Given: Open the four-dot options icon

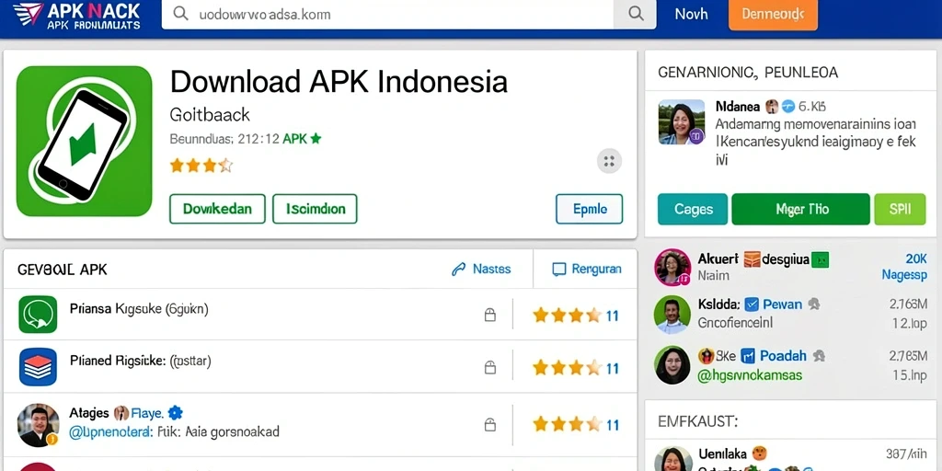Looking at the screenshot, I should (609, 161).
